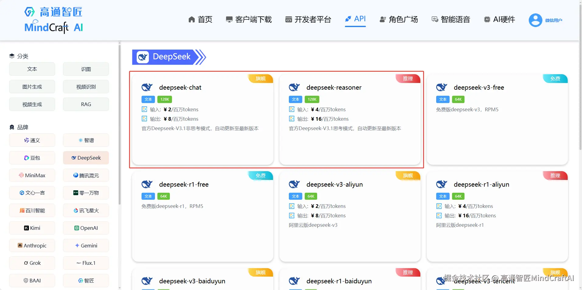Filter by 视频识别 category
582x290 pixels.
click(86, 87)
